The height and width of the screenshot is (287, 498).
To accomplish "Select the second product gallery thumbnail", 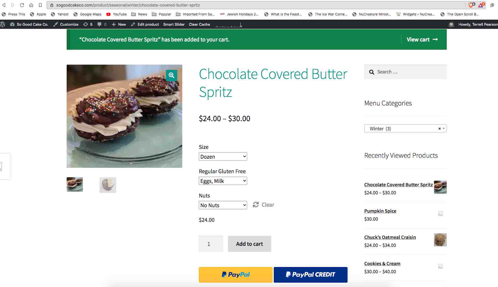I will (x=108, y=185).
